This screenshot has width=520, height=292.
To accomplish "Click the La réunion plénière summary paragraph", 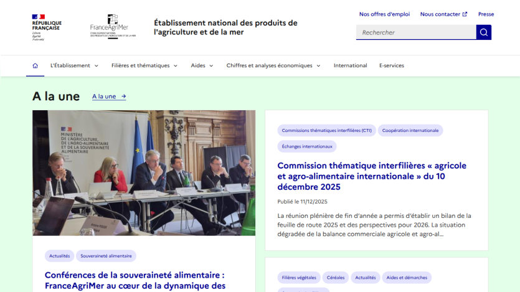I will click(374, 225).
